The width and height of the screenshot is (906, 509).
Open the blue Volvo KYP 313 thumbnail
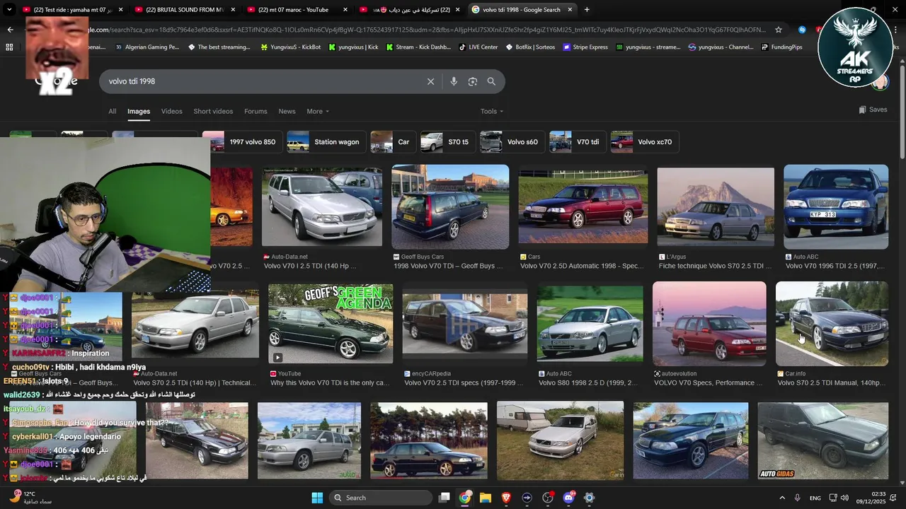pos(836,207)
